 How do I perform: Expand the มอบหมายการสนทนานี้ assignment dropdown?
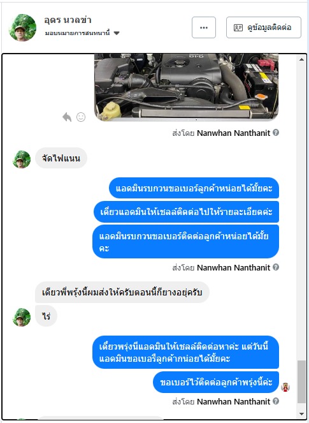[117, 33]
